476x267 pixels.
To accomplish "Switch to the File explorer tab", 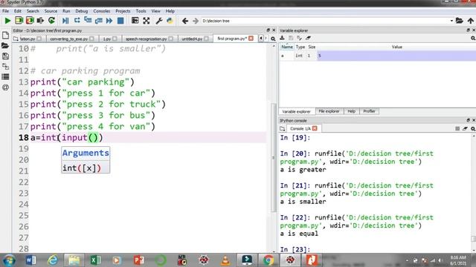I will pyautogui.click(x=329, y=111).
